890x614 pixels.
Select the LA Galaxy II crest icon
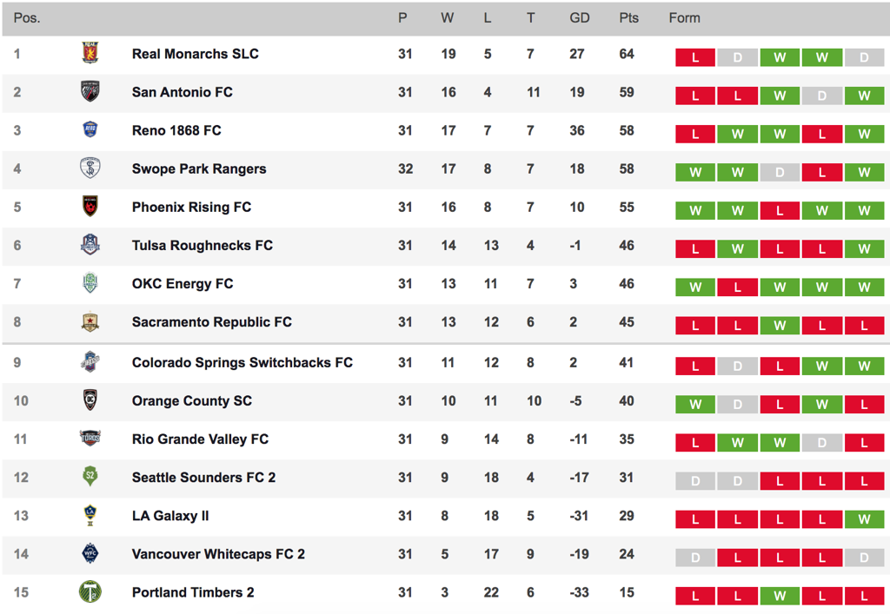(90, 515)
